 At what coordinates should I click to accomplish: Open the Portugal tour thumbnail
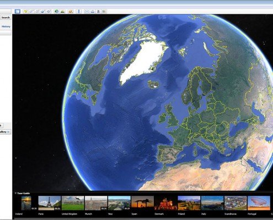259,203
